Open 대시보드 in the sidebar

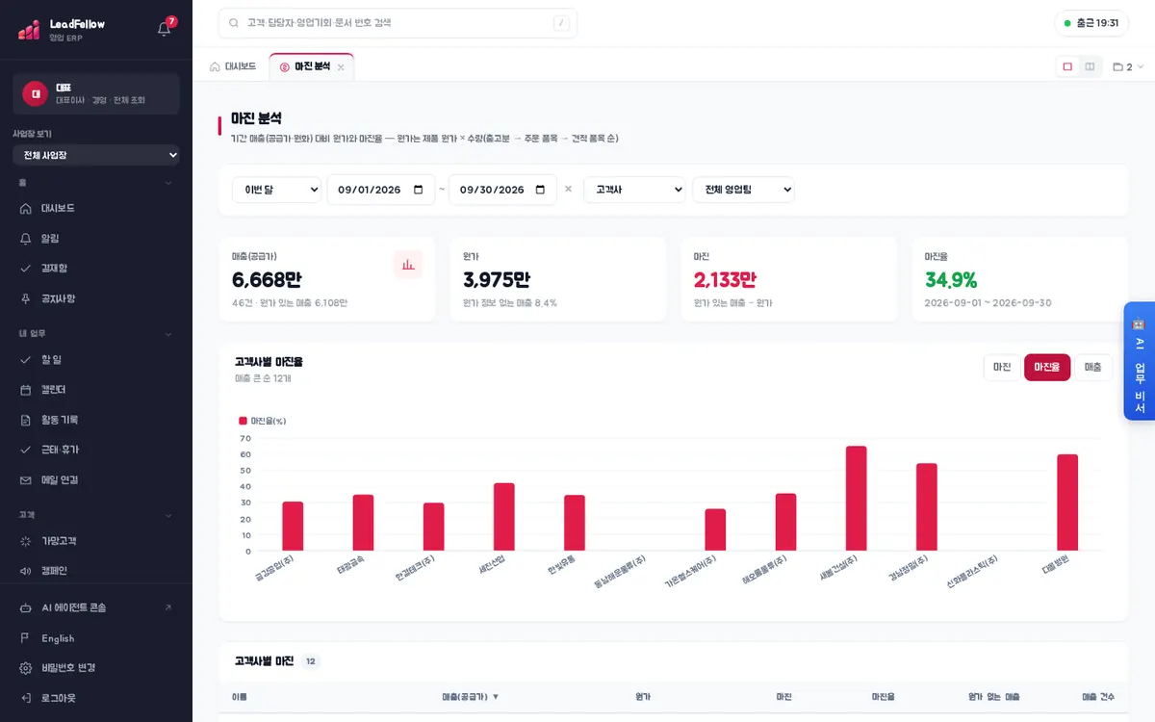coord(96,208)
